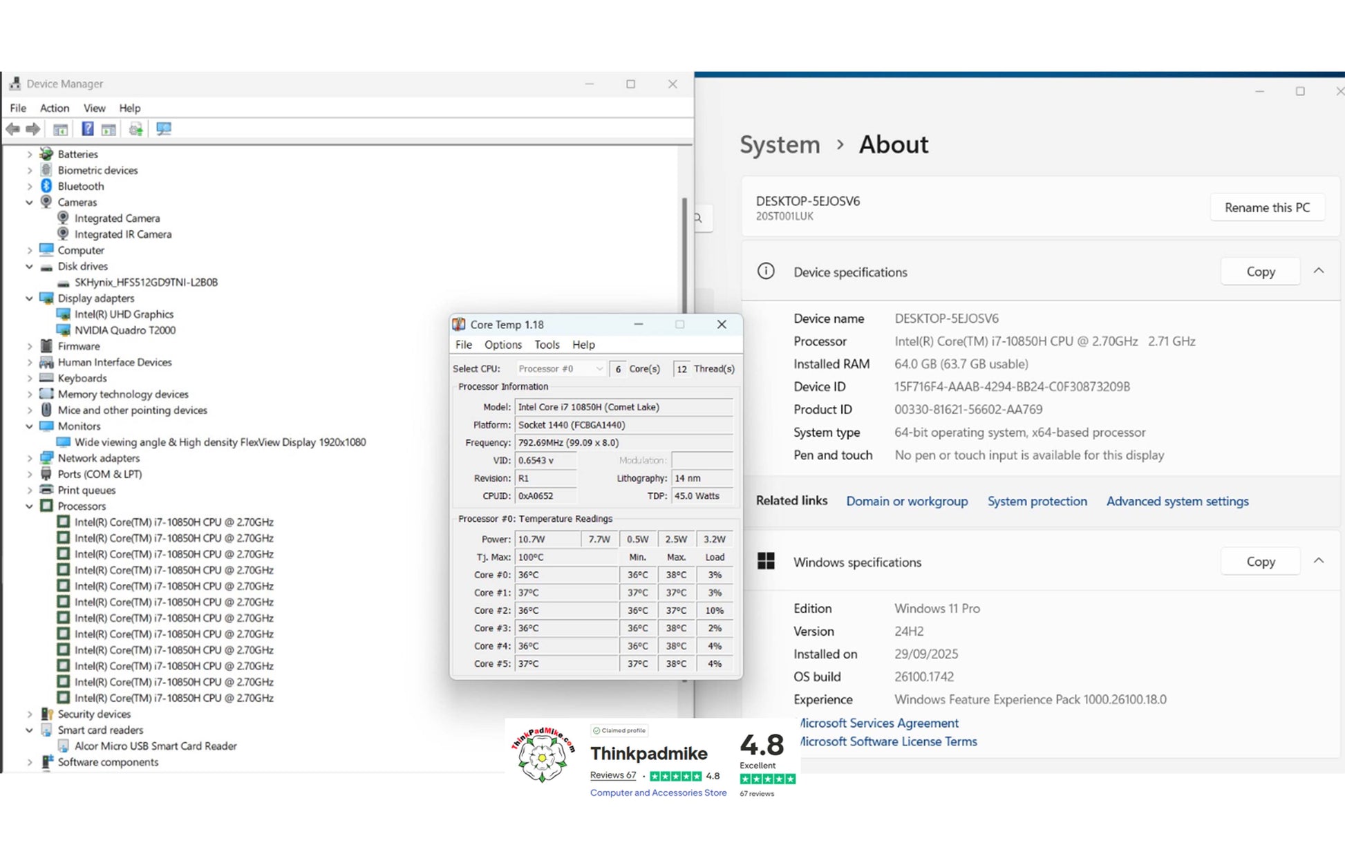Copy the Windows specifications
The height and width of the screenshot is (845, 1345).
1259,561
